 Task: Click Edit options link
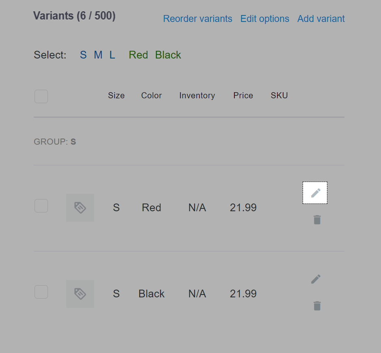(265, 19)
